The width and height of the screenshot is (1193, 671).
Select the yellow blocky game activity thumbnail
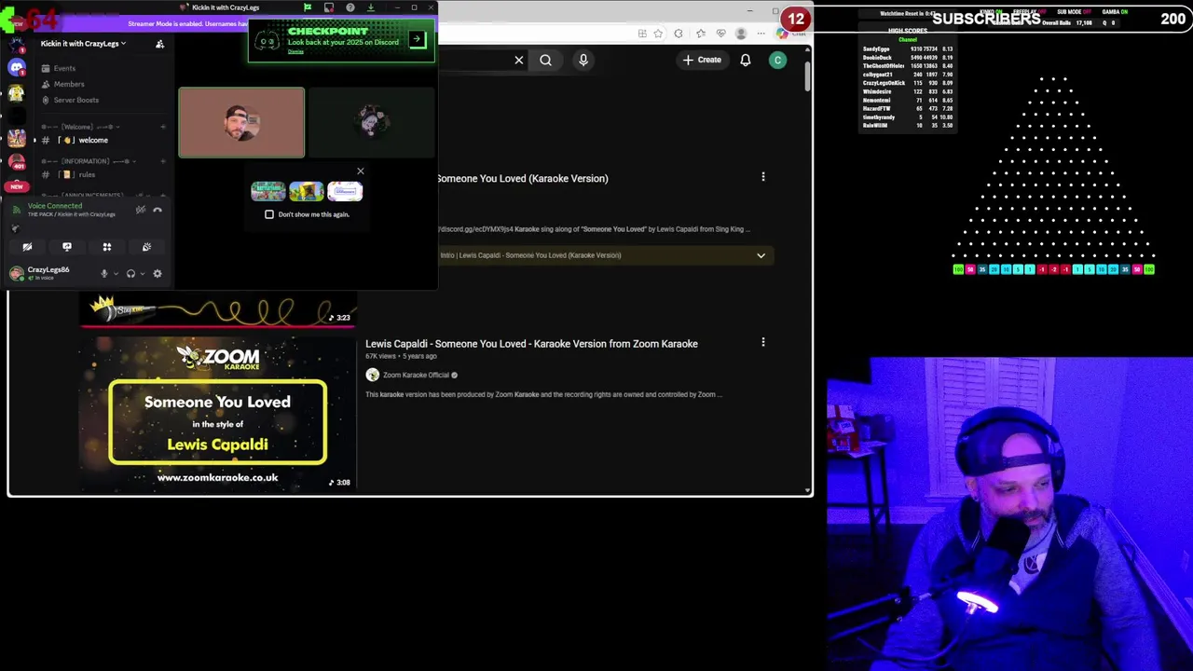(x=306, y=191)
